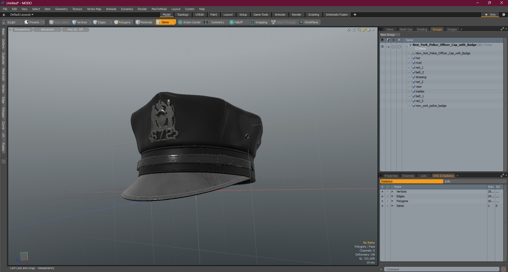Viewport: 508px width, 272px height.
Task: Open the Advanced shading style dropdown
Action: (47, 30)
